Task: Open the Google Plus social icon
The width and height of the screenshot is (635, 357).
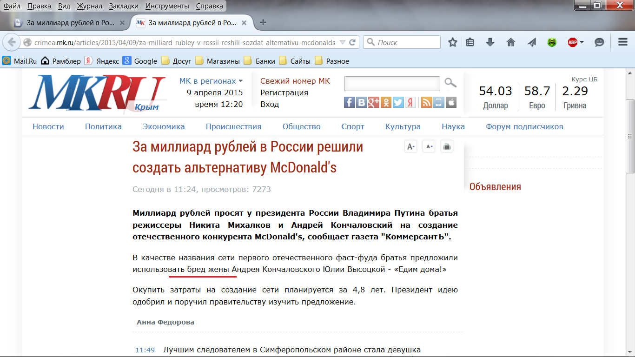Action: tap(374, 102)
